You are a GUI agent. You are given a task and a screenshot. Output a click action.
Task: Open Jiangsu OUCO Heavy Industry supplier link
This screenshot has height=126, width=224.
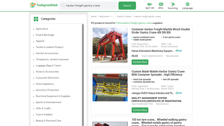153,93
